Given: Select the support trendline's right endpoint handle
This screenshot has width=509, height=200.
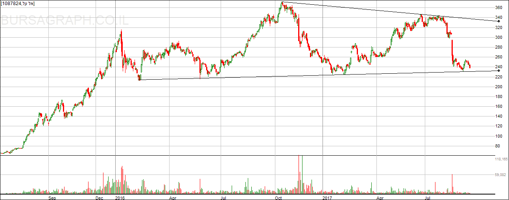Looking at the screenshot, I should 498,71.
